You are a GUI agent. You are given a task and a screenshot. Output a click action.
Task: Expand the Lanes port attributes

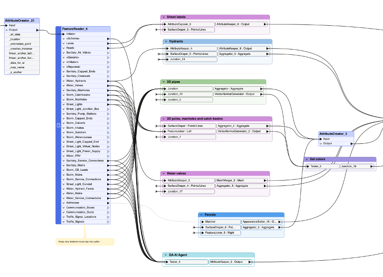[x=63, y=43]
